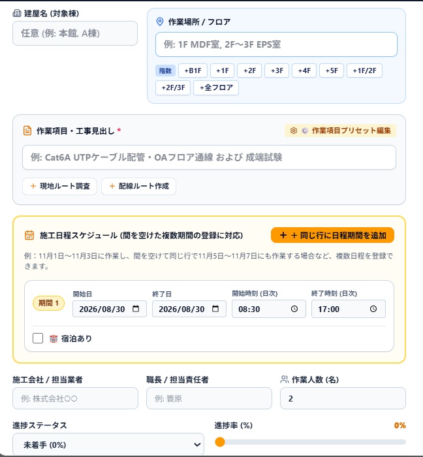Click the plus icon on 現地ルート調査
The height and width of the screenshot is (457, 423).
pos(33,186)
